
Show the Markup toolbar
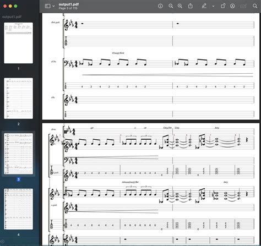point(232,6)
